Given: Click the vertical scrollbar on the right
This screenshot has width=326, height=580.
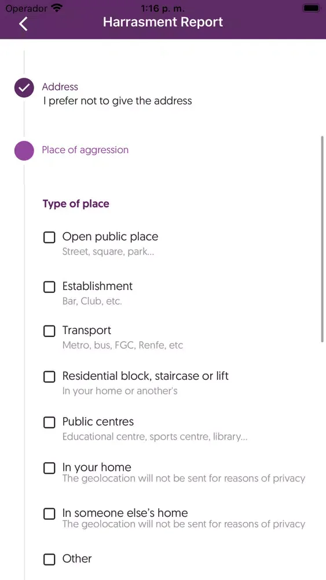Looking at the screenshot, I should point(323,240).
